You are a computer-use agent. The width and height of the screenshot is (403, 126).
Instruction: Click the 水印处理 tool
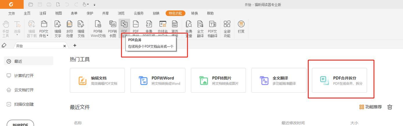pos(70,29)
